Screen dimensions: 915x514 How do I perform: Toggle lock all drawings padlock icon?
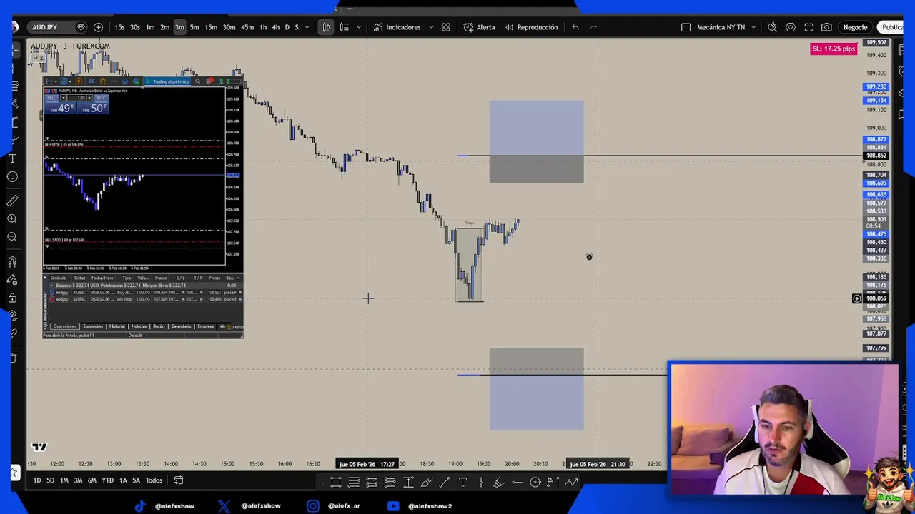[12, 298]
